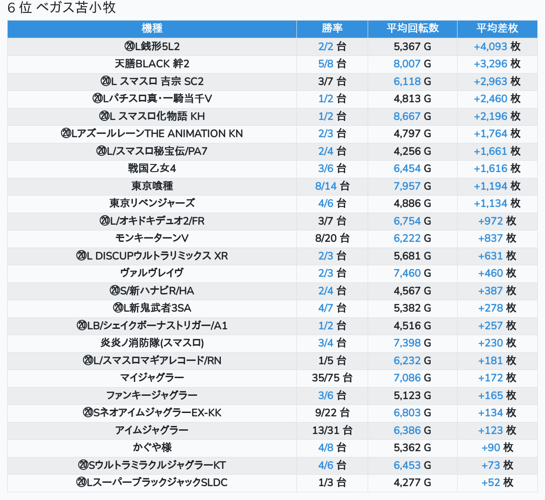Click the 東京リベンジャーズ machine name
Screen dimensions: 545x500
point(152,203)
